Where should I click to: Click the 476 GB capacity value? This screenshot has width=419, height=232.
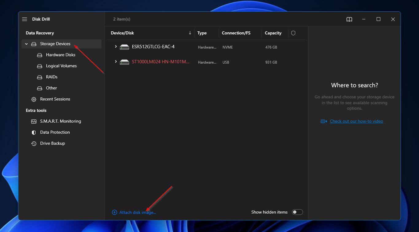(x=271, y=47)
